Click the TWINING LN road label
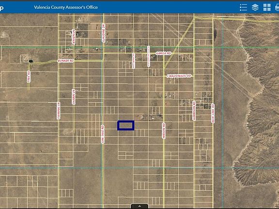This screenshot has height=209, width=279. coord(59,110)
